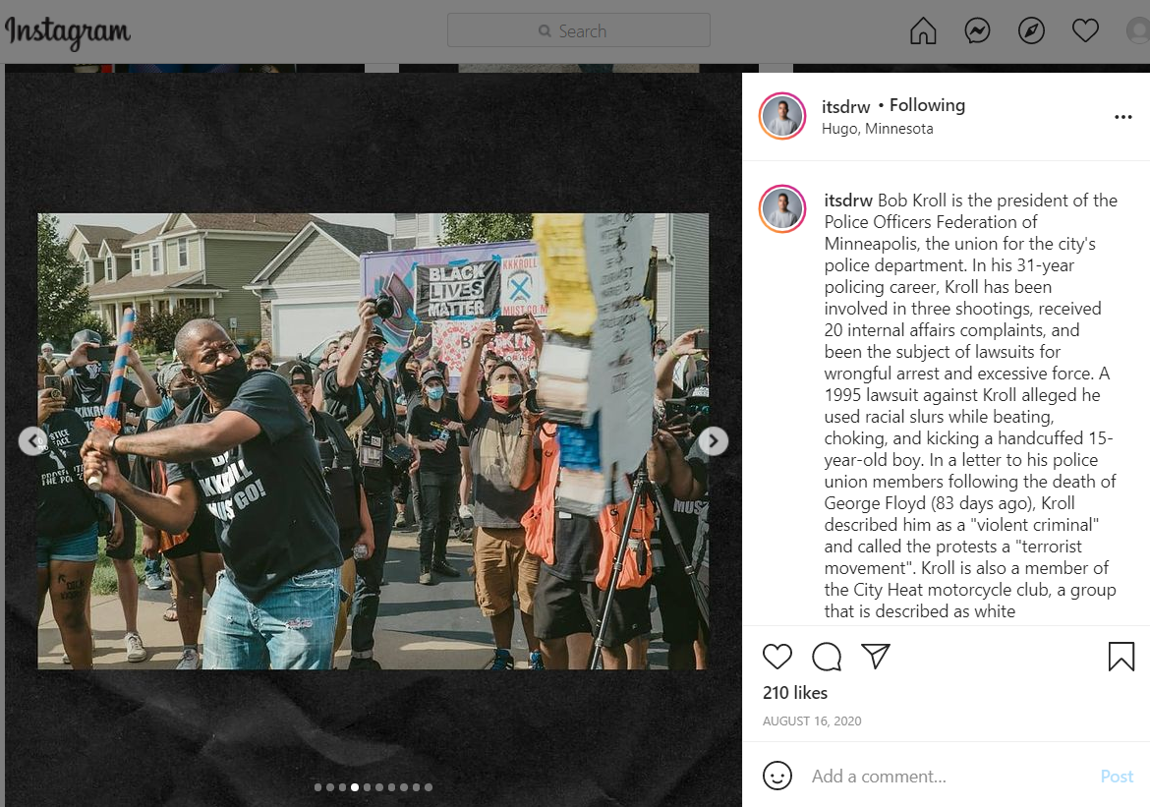The width and height of the screenshot is (1150, 807).
Task: Click Add a comment text field
Action: pos(947,777)
